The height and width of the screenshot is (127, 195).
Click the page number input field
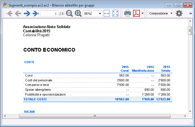[x=49, y=13]
